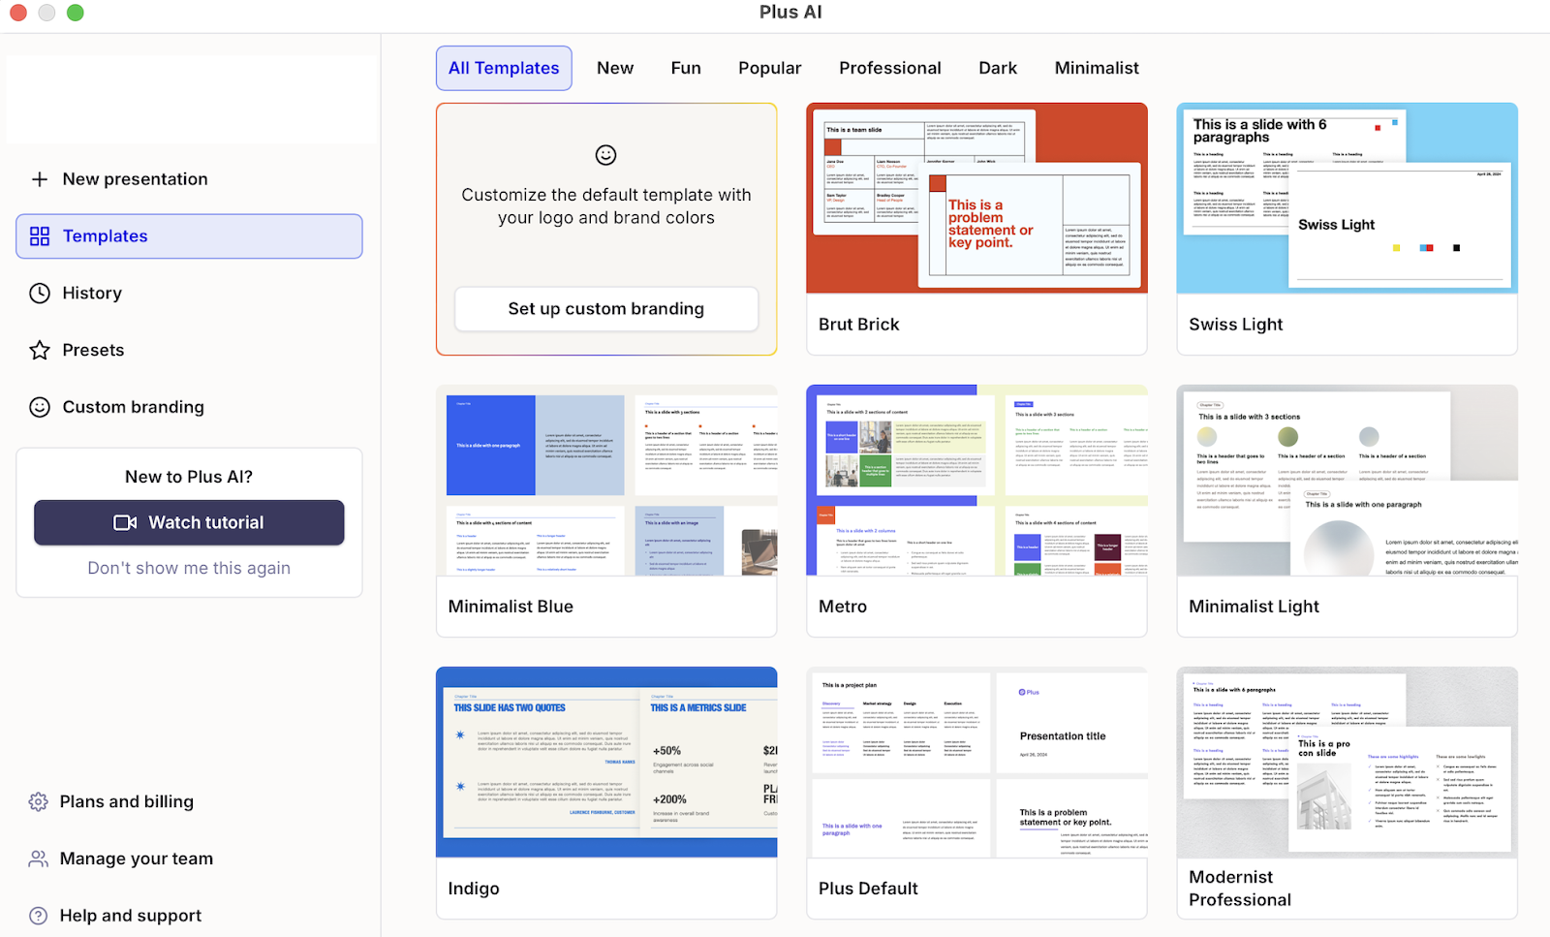1550x937 pixels.
Task: Select the Brut Brick template thumbnail
Action: coord(976,199)
